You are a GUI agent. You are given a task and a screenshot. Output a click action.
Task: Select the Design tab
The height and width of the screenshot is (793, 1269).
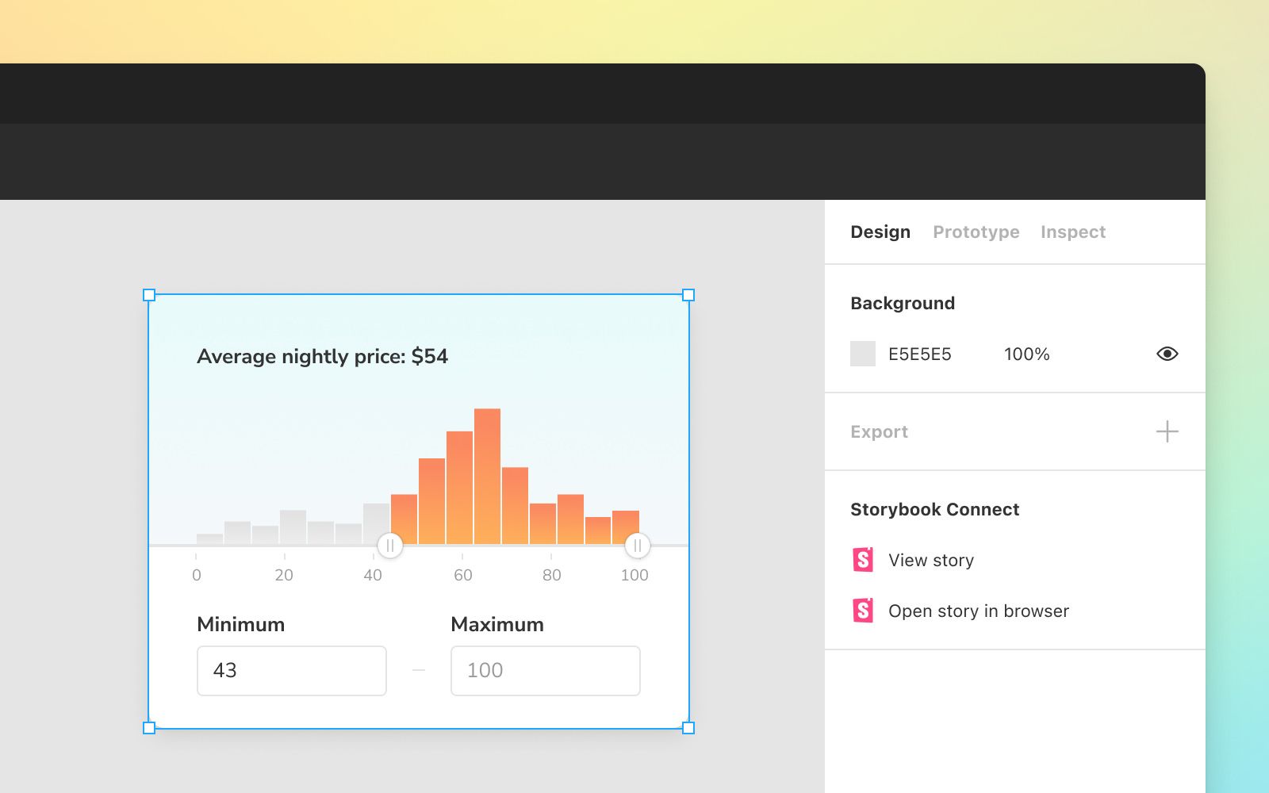(x=880, y=232)
